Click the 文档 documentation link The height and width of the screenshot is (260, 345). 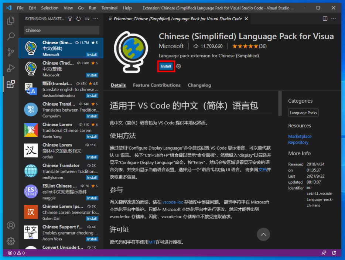pyautogui.click(x=263, y=170)
